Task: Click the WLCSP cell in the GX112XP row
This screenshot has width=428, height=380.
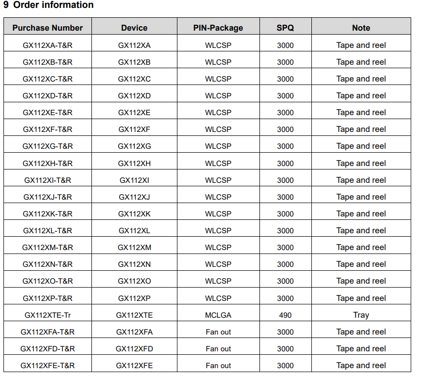Action: click(218, 298)
